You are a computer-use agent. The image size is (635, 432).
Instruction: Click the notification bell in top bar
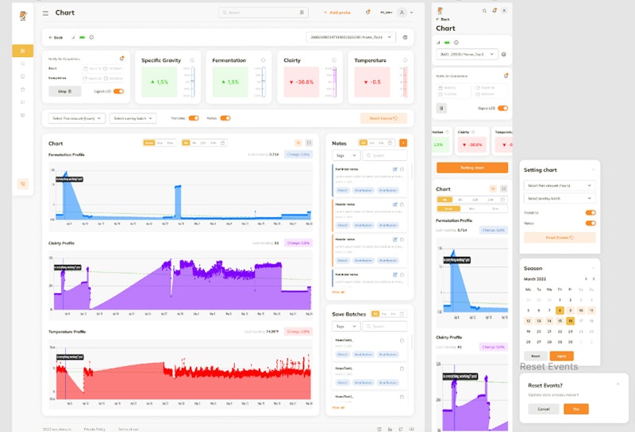pyautogui.click(x=368, y=13)
